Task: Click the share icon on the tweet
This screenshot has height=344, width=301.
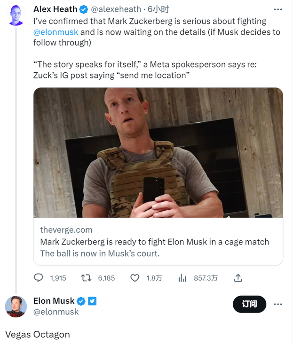Action: tap(238, 278)
